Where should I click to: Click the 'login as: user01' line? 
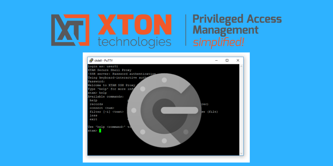point(100,66)
